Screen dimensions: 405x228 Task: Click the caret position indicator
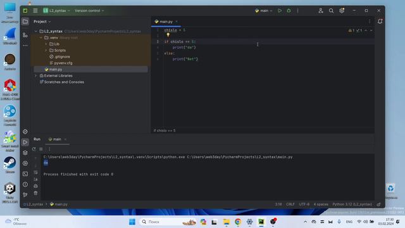278,204
